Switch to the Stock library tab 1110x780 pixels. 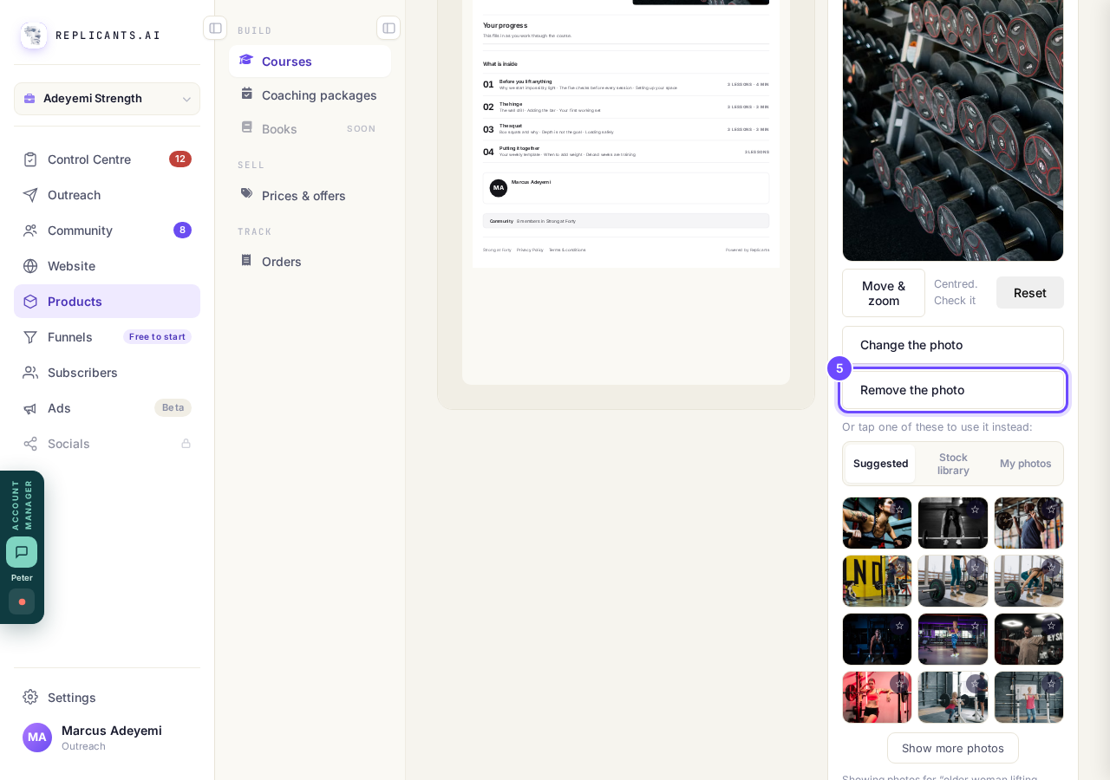(x=953, y=464)
